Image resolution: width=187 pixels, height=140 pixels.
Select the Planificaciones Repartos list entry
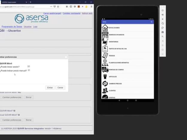pyautogui.click(x=119, y=63)
